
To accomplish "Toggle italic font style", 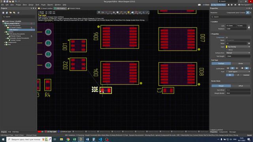I will [x=238, y=75].
